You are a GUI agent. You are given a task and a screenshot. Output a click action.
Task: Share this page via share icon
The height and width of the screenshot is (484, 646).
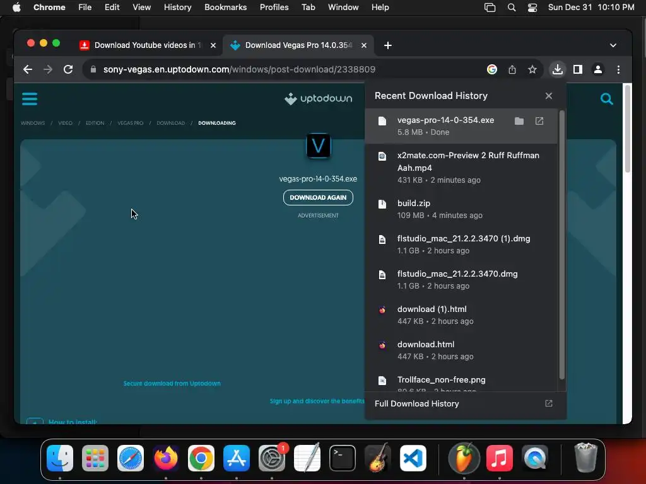click(x=512, y=69)
